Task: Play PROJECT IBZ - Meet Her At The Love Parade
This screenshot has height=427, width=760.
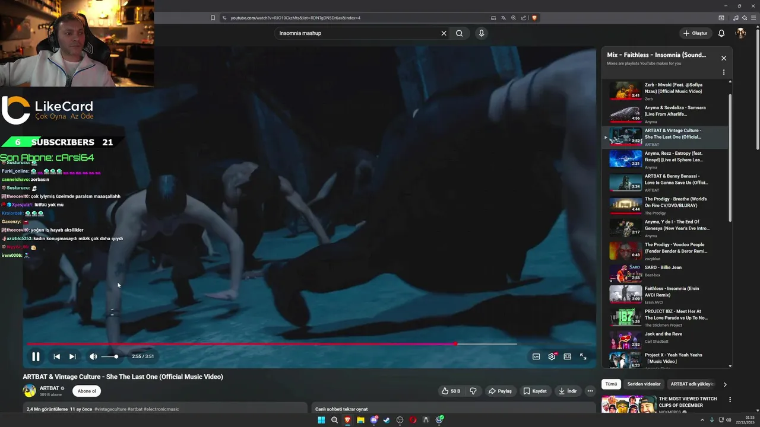Action: (665, 318)
